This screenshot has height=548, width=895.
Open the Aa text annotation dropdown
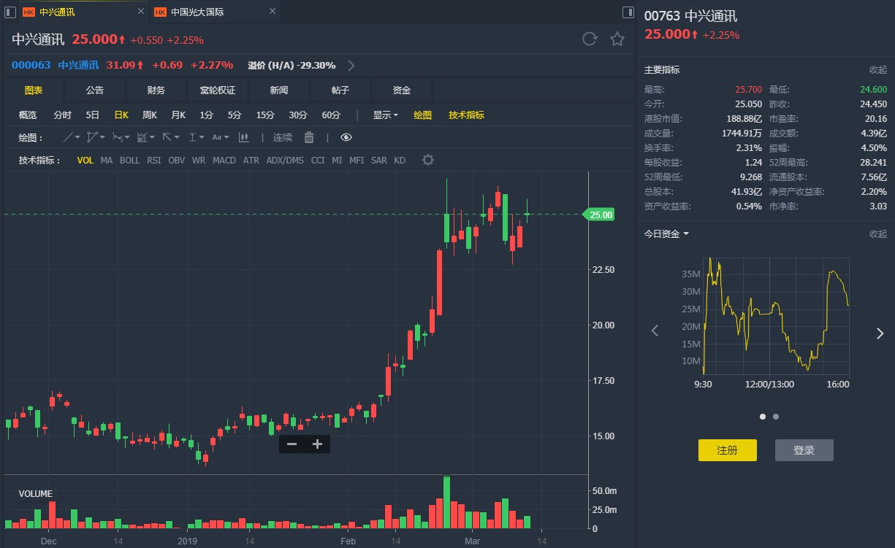[221, 137]
